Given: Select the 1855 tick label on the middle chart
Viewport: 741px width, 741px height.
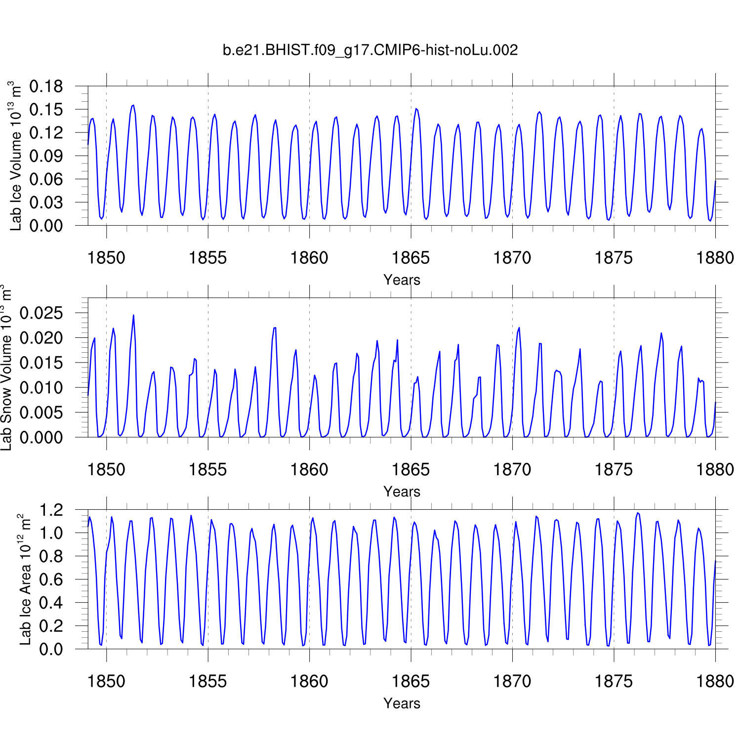Looking at the screenshot, I should coord(207,470).
